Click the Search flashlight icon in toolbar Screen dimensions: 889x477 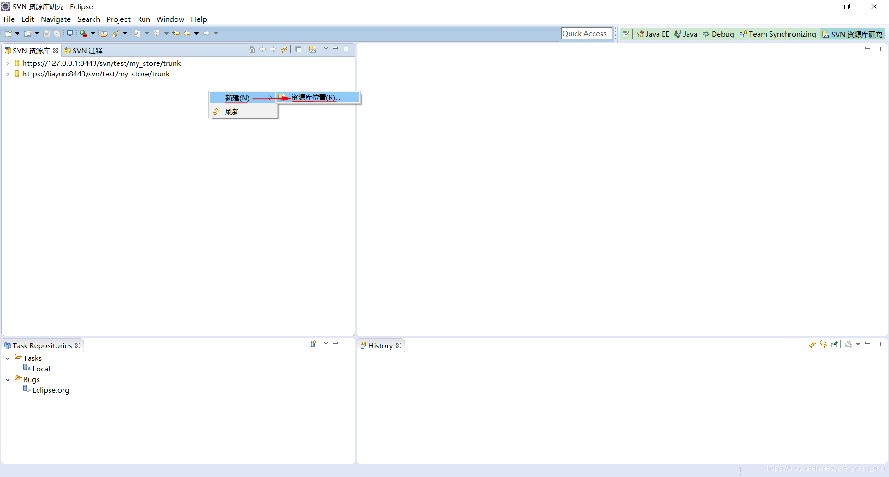click(x=116, y=33)
